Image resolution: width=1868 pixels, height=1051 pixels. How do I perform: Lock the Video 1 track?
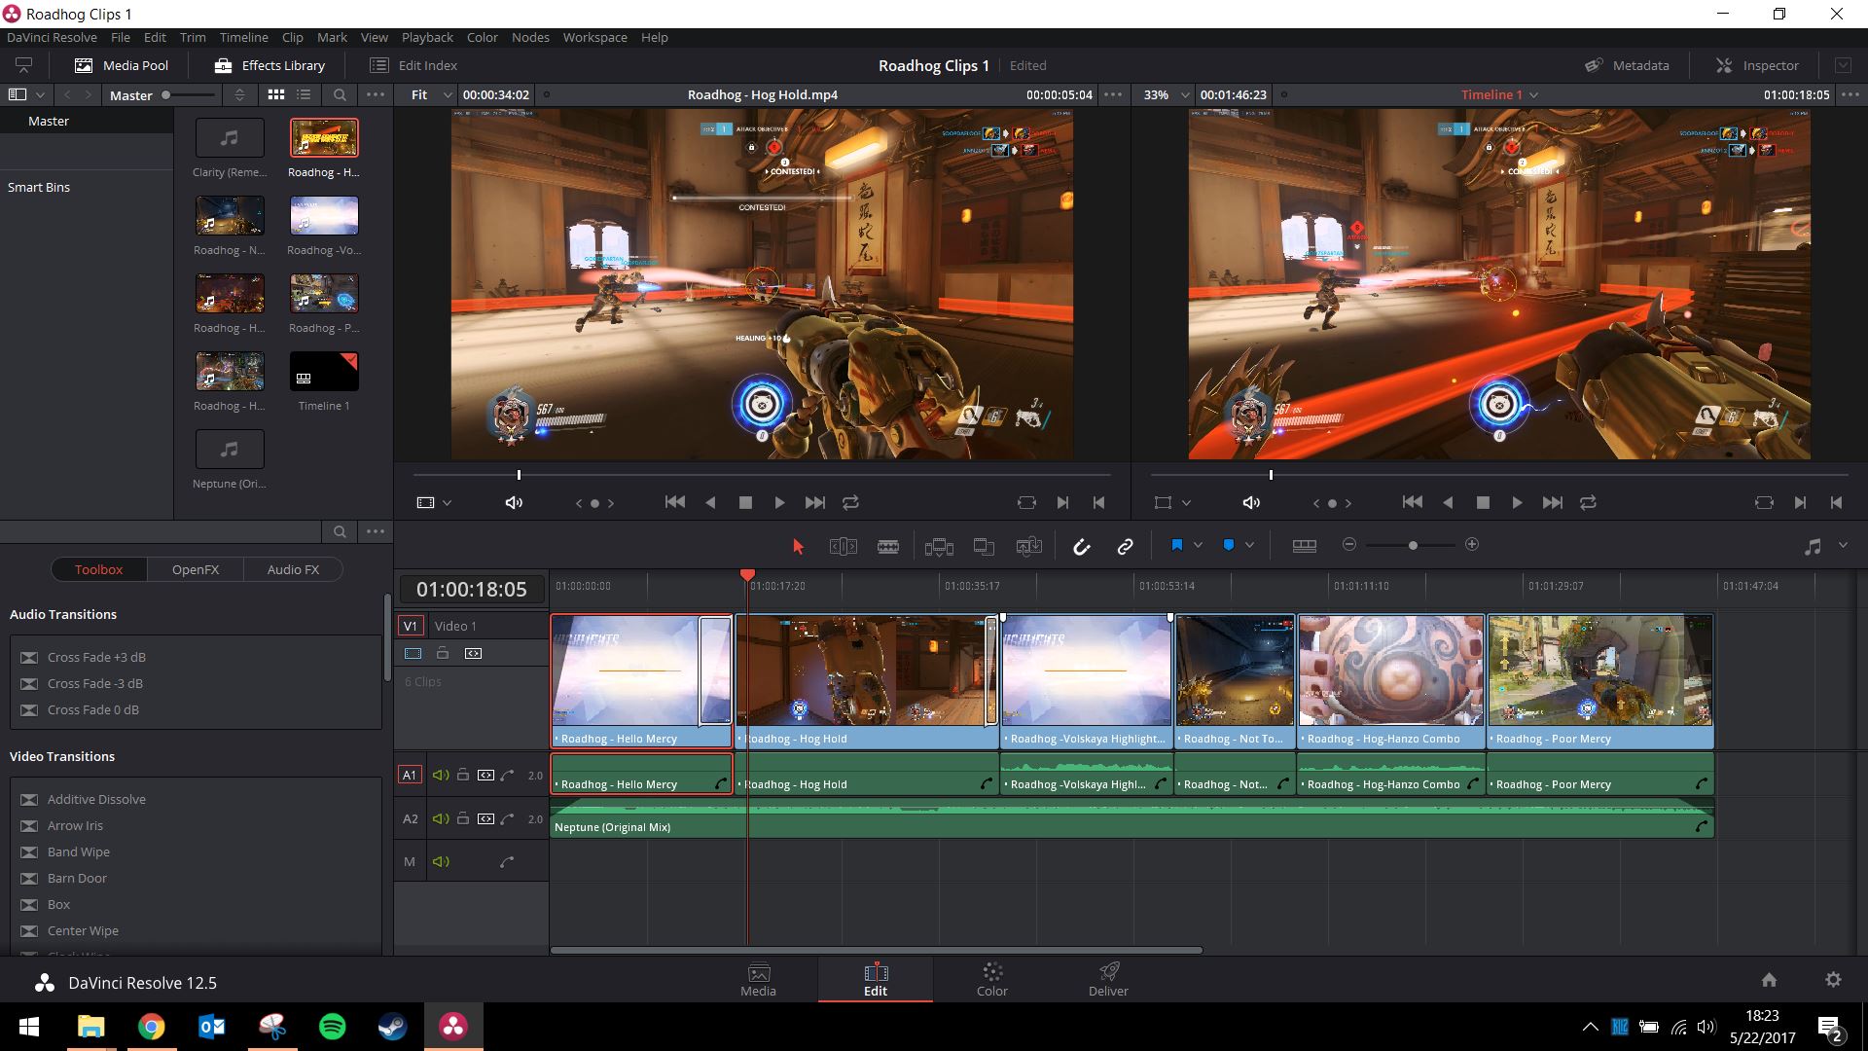tap(443, 653)
